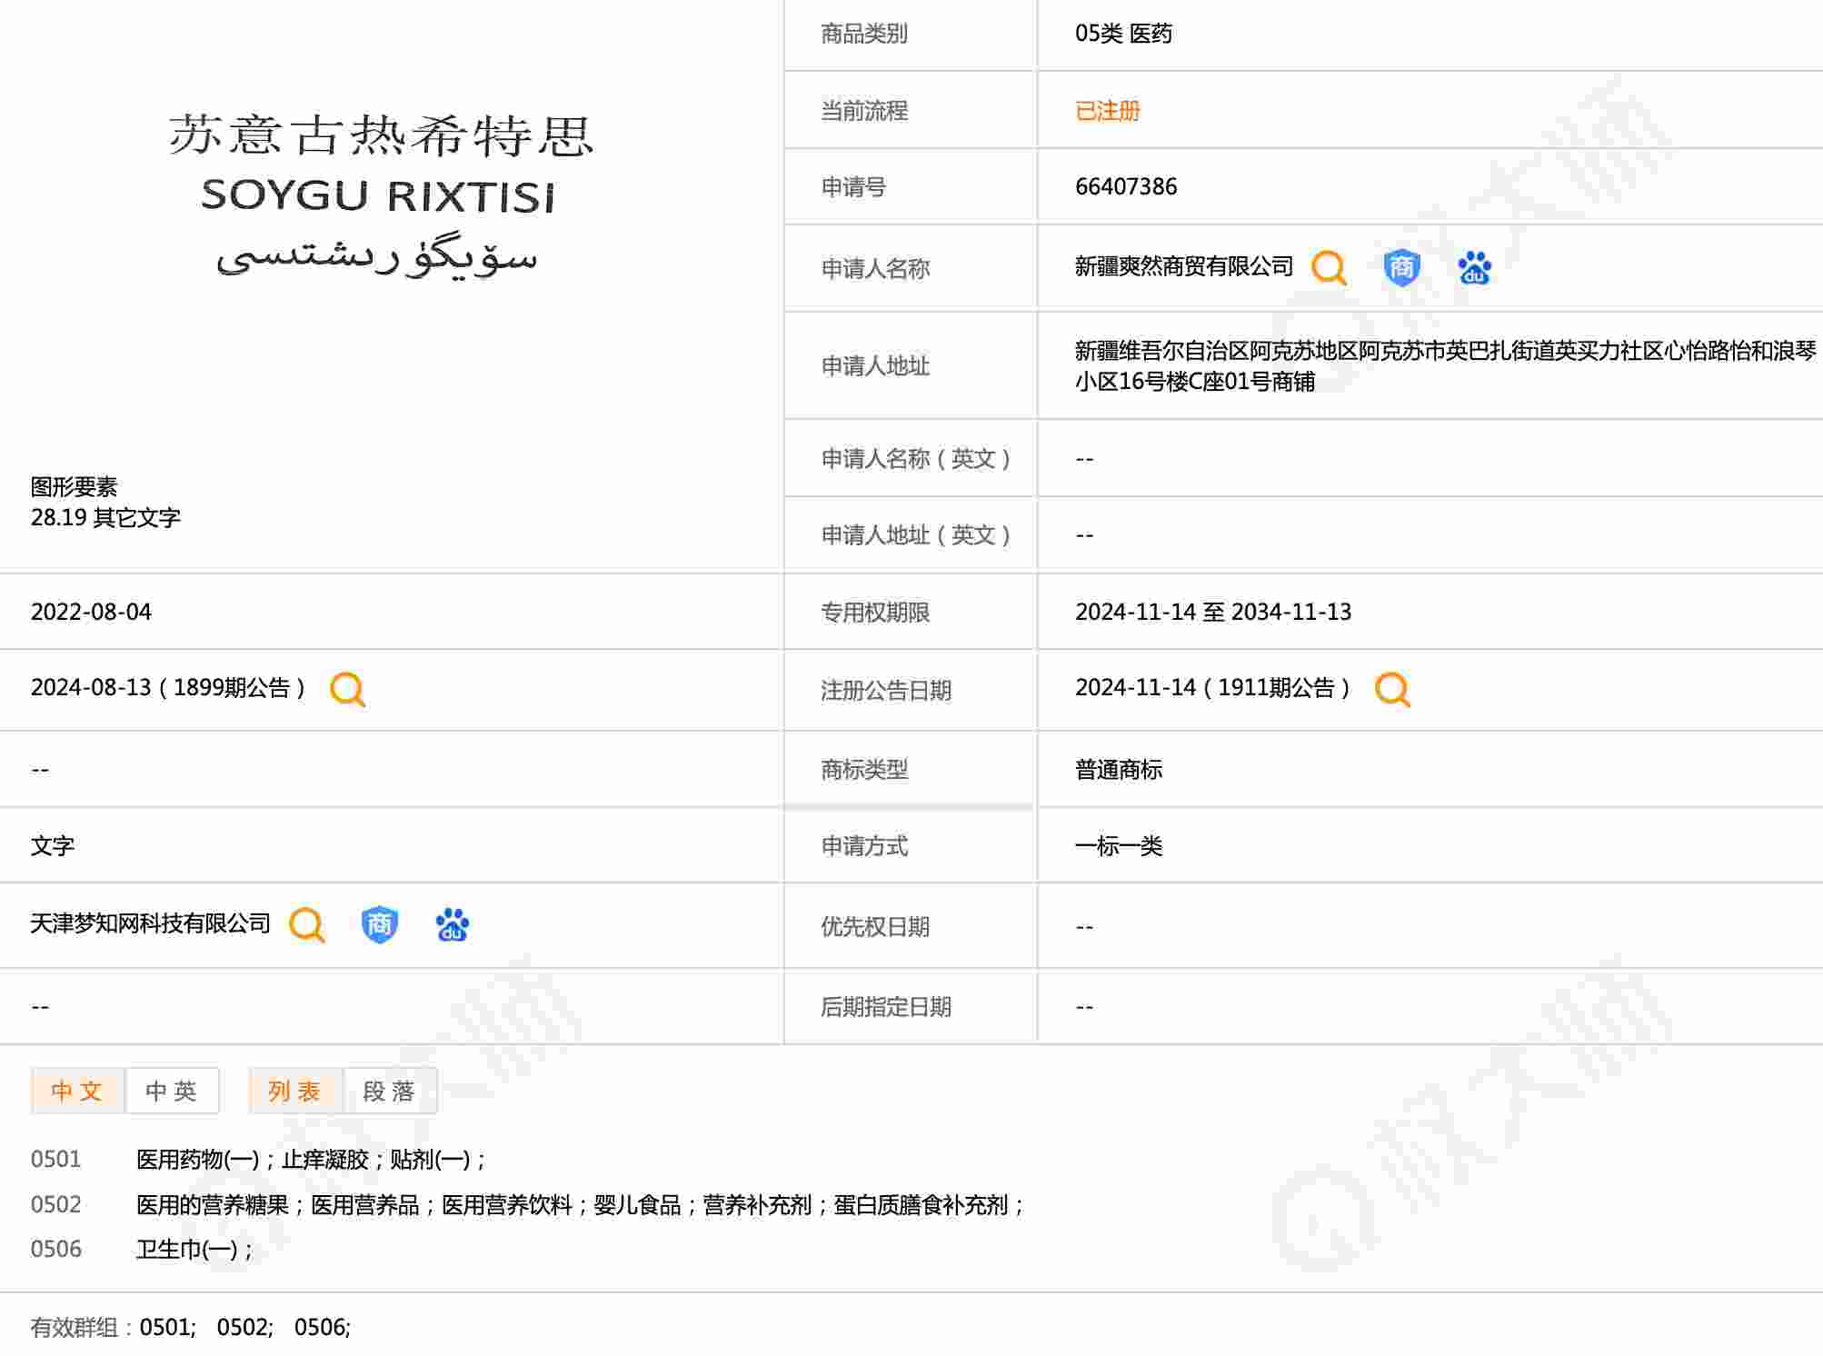Click the search icon beside applicant 新疆爽然商贸有限公司
The width and height of the screenshot is (1823, 1356).
point(1328,268)
